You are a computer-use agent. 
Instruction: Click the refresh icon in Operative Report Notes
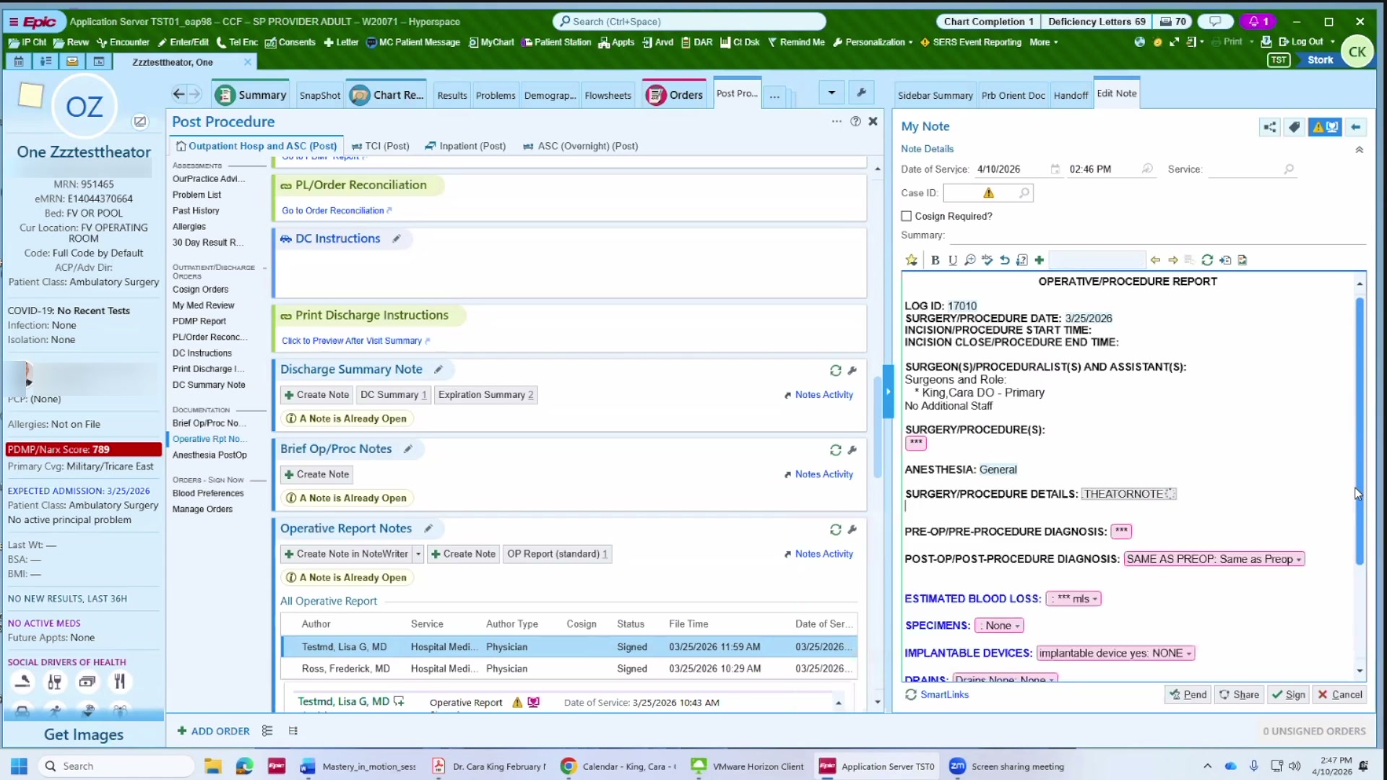[835, 529]
